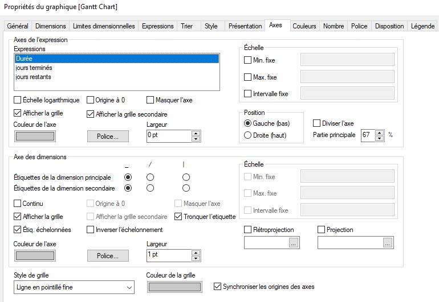Screen dimensions: 439x302
Task: Decrease expression axis Largeur value
Action: (x=196, y=139)
